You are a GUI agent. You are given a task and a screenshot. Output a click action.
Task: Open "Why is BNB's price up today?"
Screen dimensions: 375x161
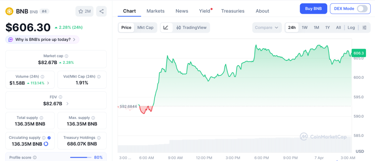point(42,39)
